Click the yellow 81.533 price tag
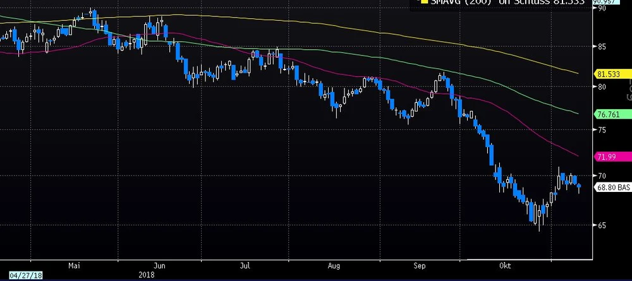The width and height of the screenshot is (632, 281). pyautogui.click(x=607, y=74)
